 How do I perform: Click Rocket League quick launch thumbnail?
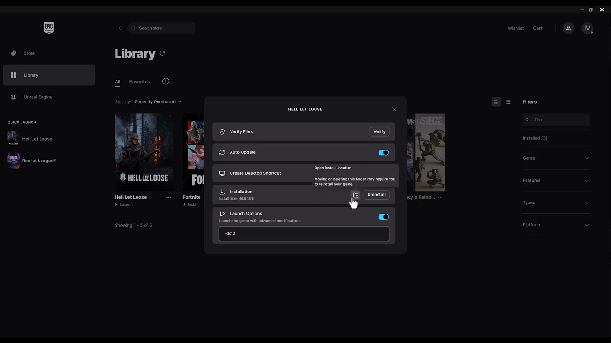[x=13, y=161]
